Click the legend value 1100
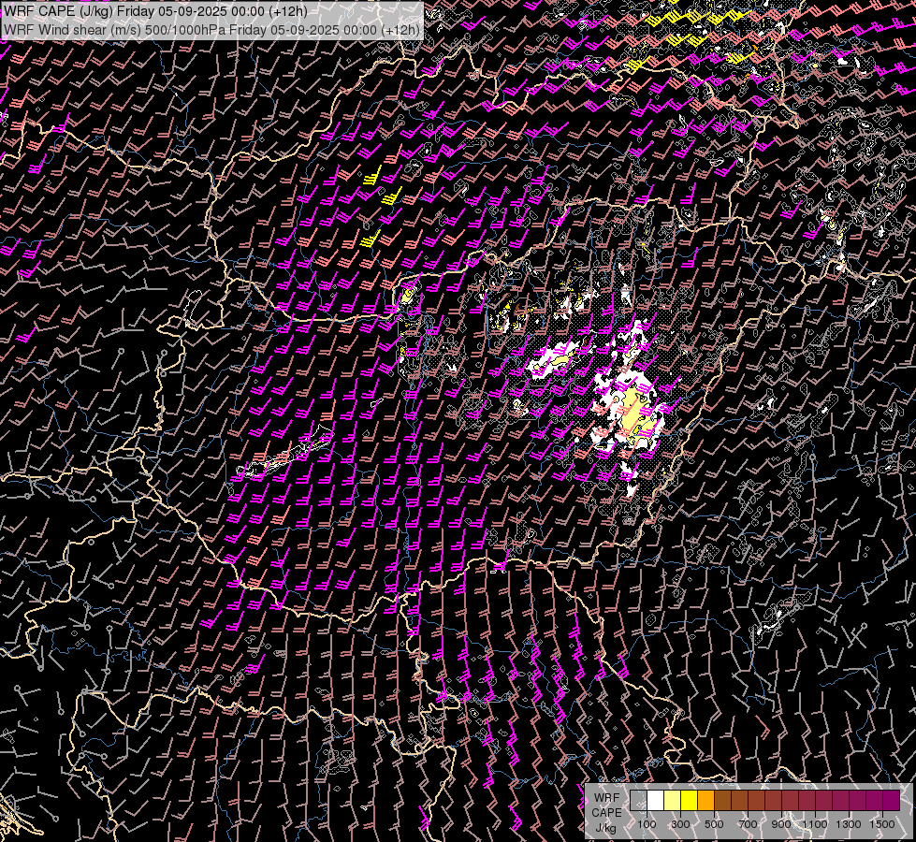 (x=814, y=824)
